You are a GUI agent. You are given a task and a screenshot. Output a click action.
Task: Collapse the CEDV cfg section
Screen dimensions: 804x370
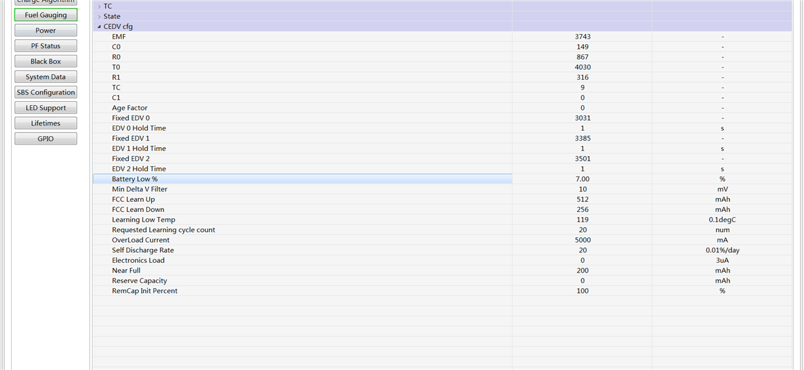click(x=99, y=27)
